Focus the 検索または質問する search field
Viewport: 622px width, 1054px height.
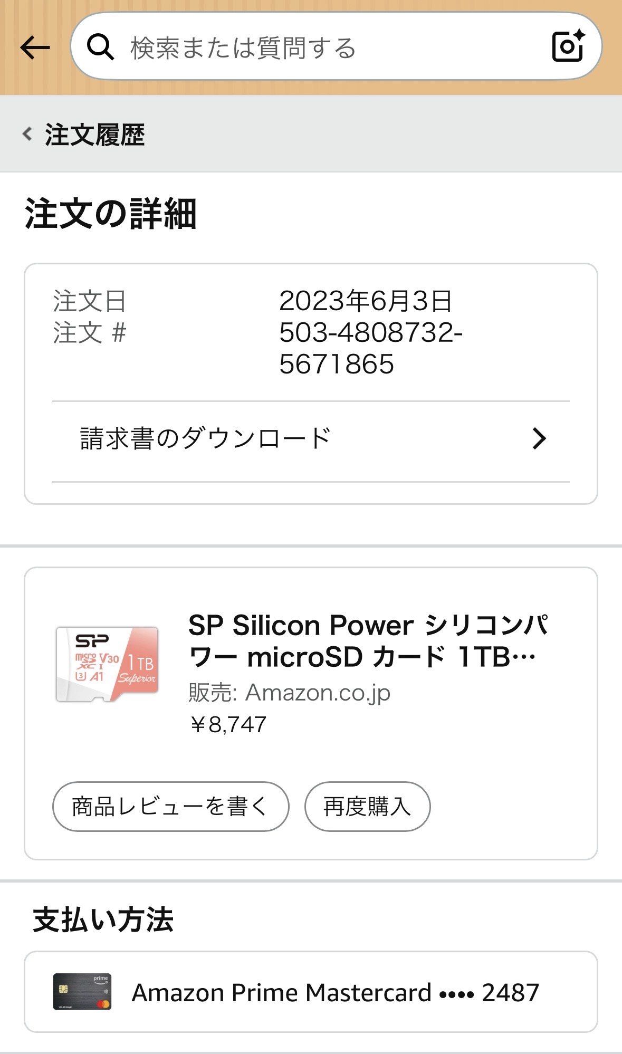point(317,47)
